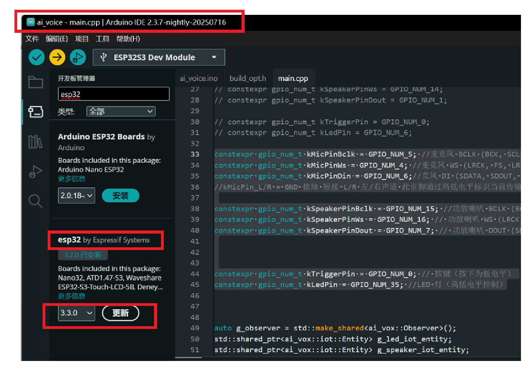The width and height of the screenshot is (528, 368).
Task: Click line number 49 in the gutter
Action: click(195, 328)
